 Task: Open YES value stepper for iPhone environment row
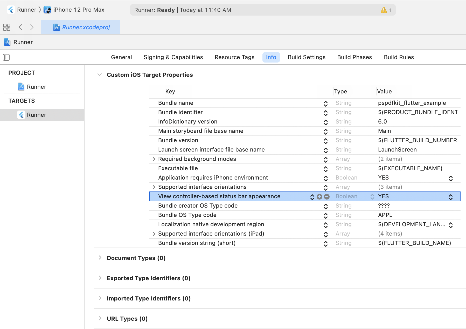tap(450, 178)
